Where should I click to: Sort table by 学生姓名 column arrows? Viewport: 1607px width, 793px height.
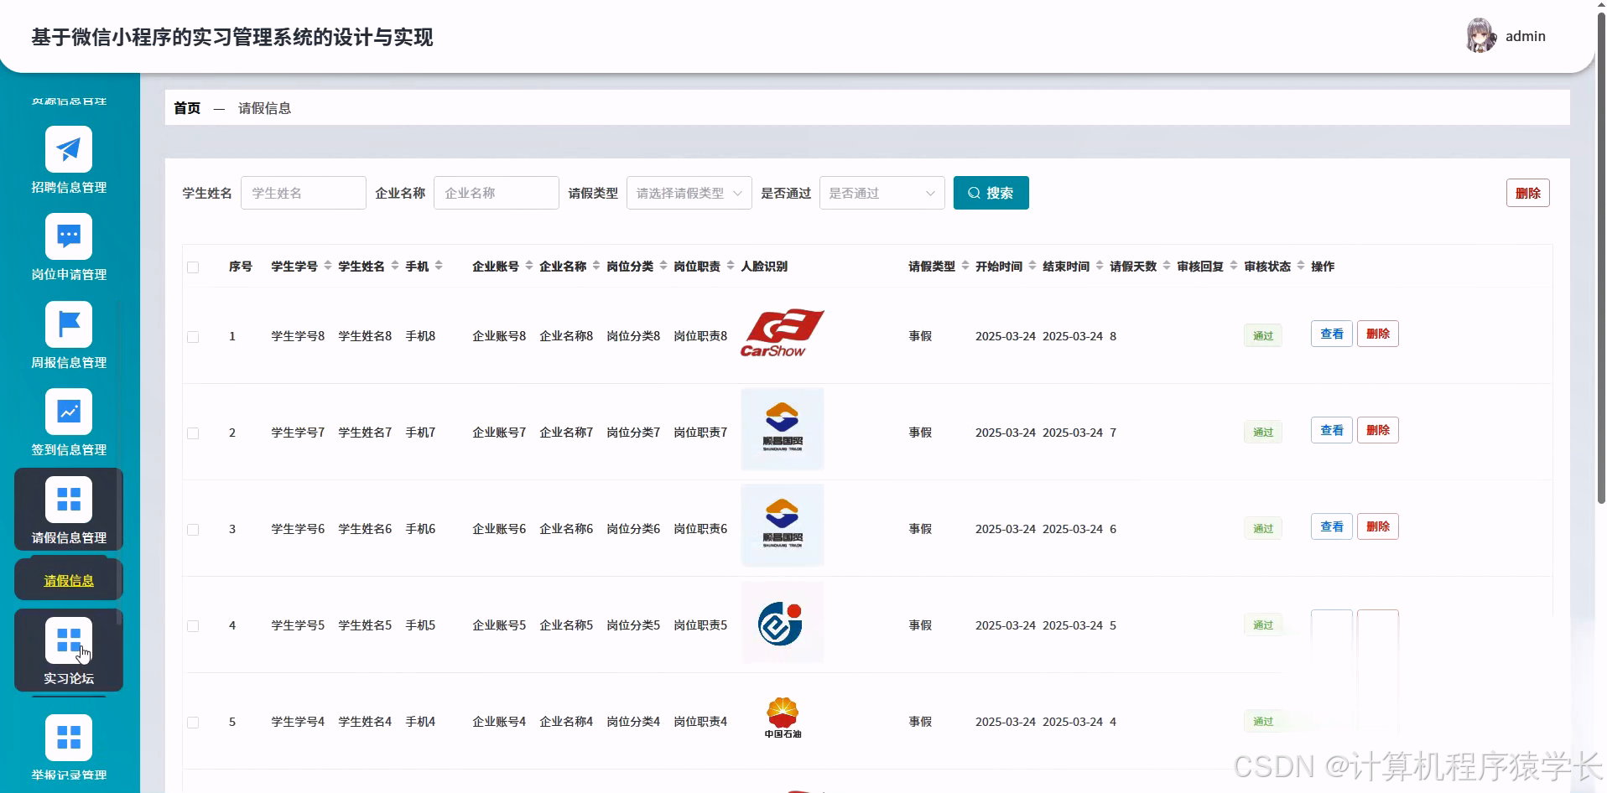click(x=394, y=266)
